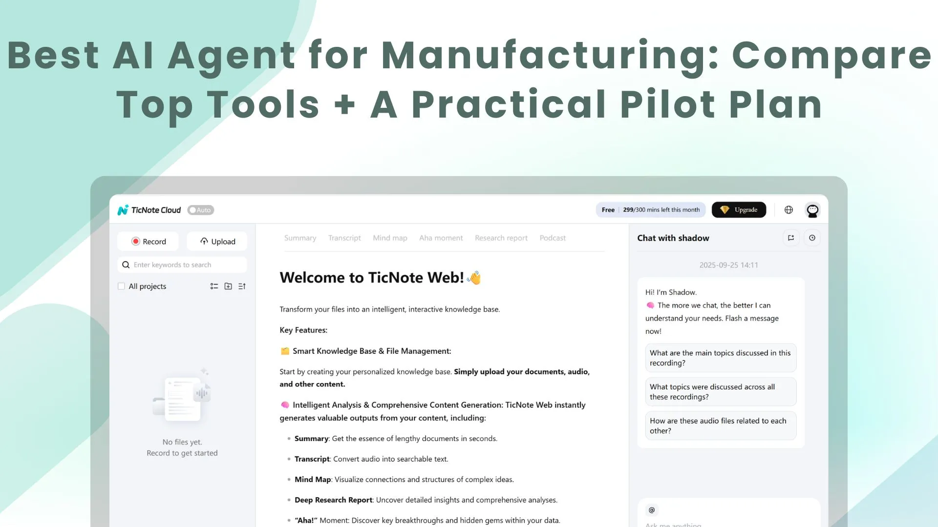Click the 'No files yet.' text
Screen dimensions: 938x527
coord(182,442)
